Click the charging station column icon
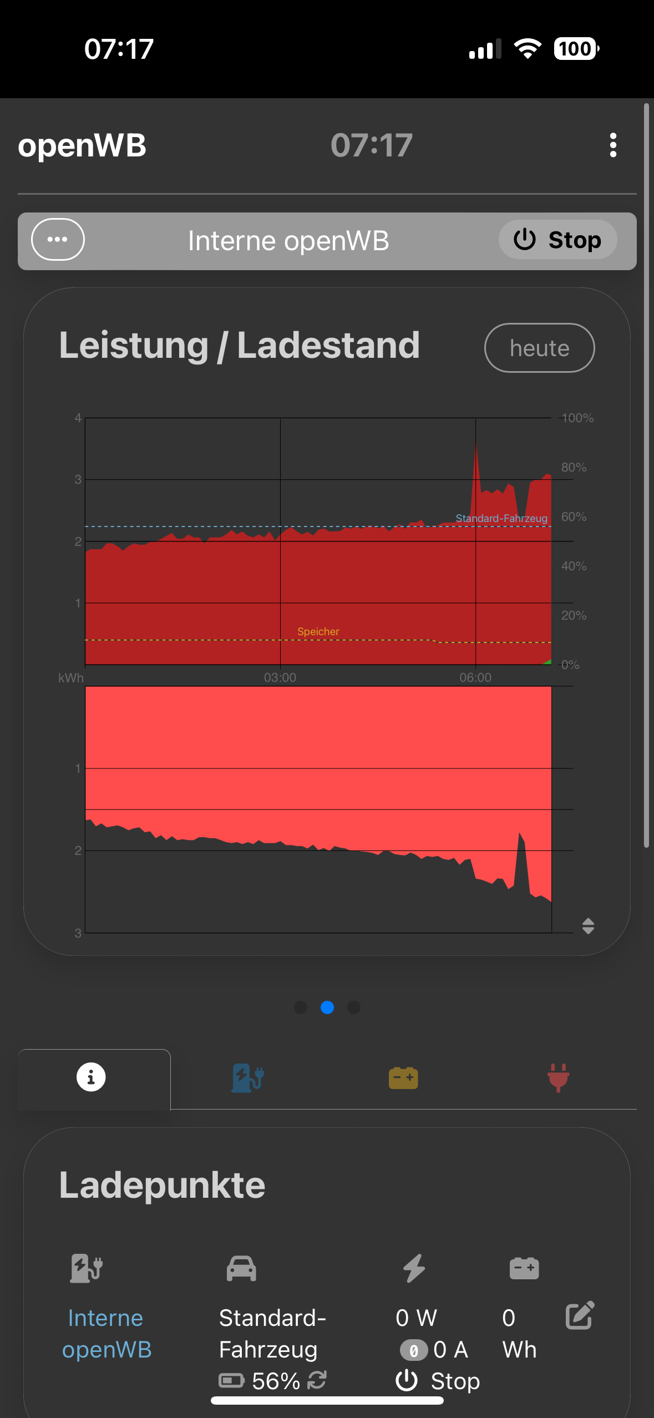This screenshot has width=654, height=1418. pyautogui.click(x=87, y=1268)
